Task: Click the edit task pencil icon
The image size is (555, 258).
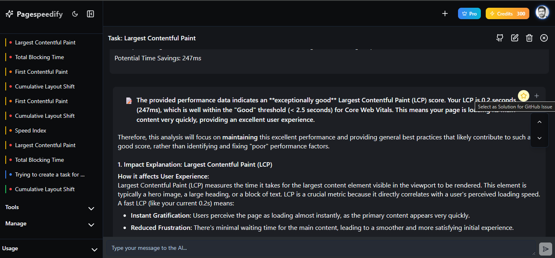Action: point(515,38)
